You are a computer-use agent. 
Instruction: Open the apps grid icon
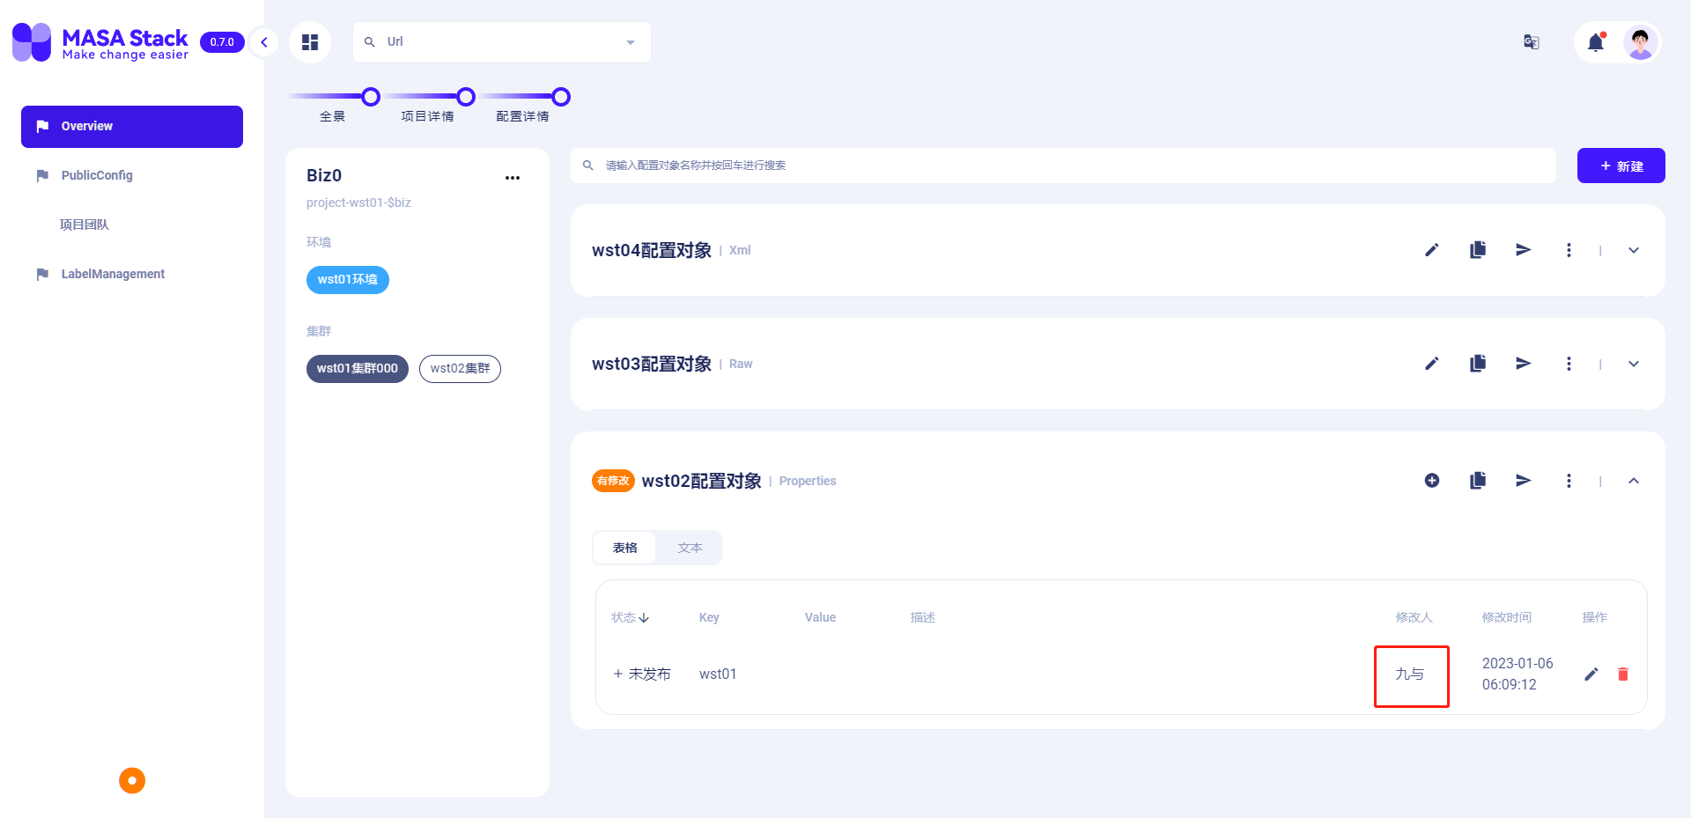coord(310,42)
